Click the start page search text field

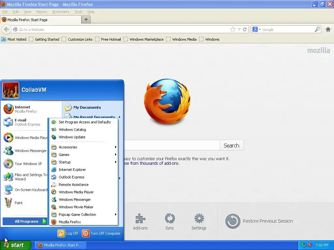172,146
